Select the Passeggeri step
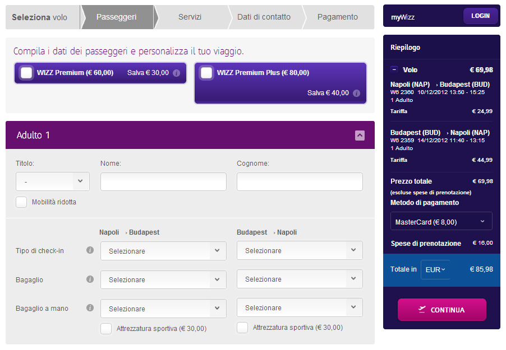Screen dimensions: 506x350 pyautogui.click(x=117, y=17)
